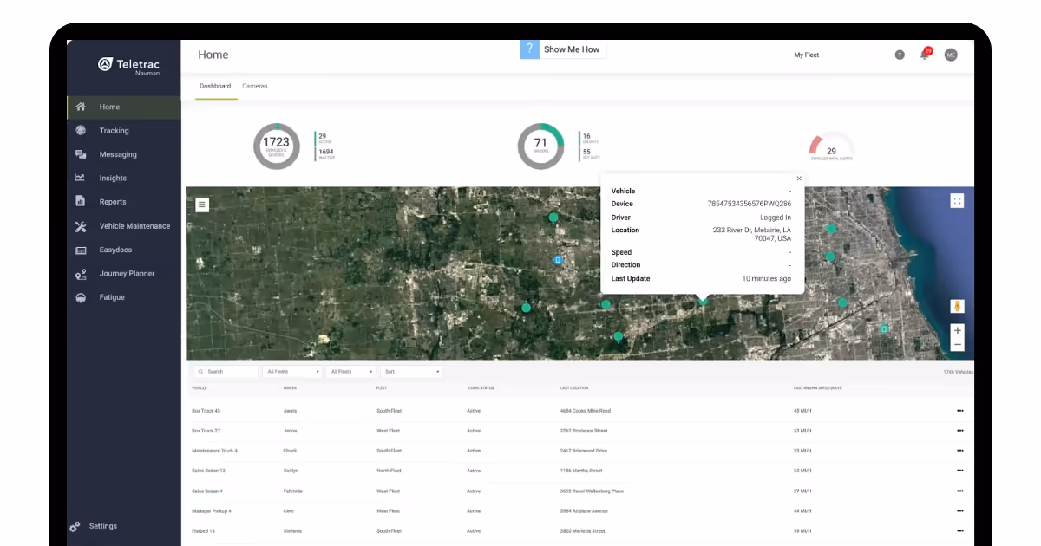Screen dimensions: 1041x546
Task: Click location 3652 Raoul Wallenberg Place
Action: [592, 491]
